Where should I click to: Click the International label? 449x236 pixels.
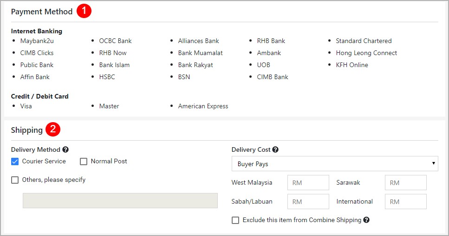(x=354, y=201)
